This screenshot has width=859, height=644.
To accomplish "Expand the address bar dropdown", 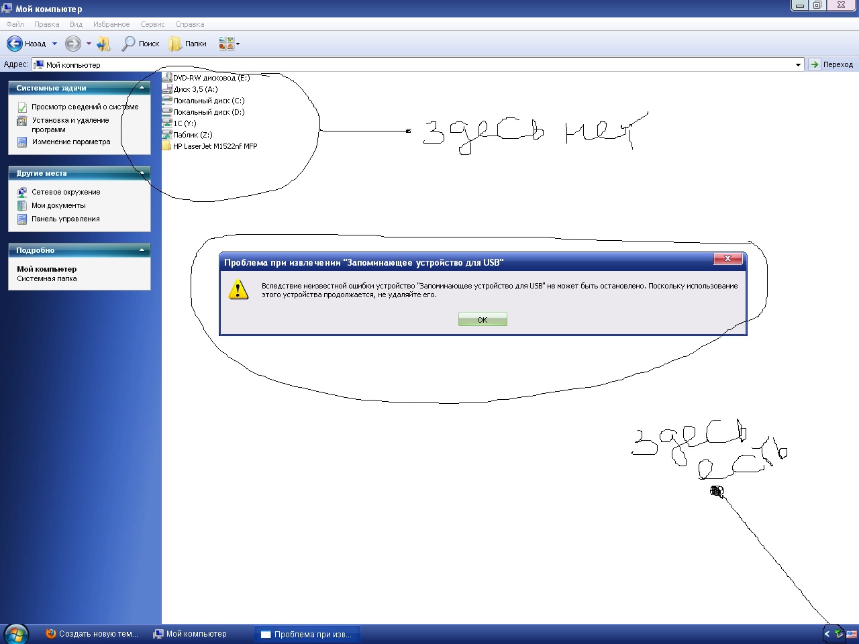I will coord(798,65).
